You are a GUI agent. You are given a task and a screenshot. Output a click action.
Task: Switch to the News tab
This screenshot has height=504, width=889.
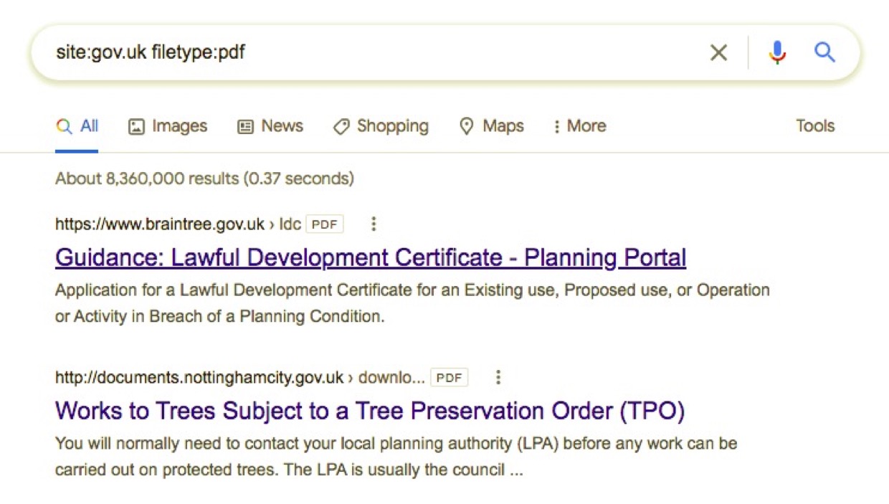click(270, 126)
